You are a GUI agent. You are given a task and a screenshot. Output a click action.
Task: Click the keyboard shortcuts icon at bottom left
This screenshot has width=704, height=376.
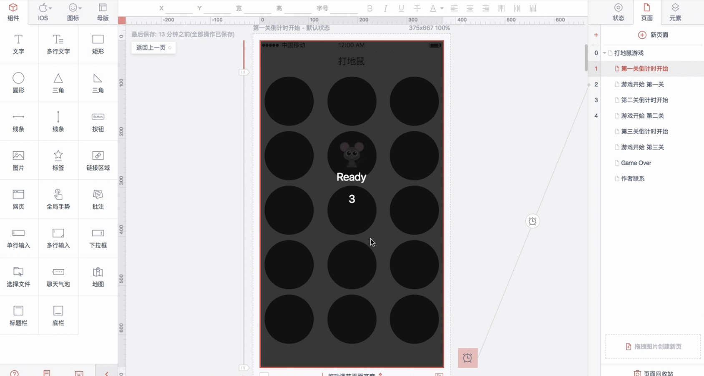[79, 373]
